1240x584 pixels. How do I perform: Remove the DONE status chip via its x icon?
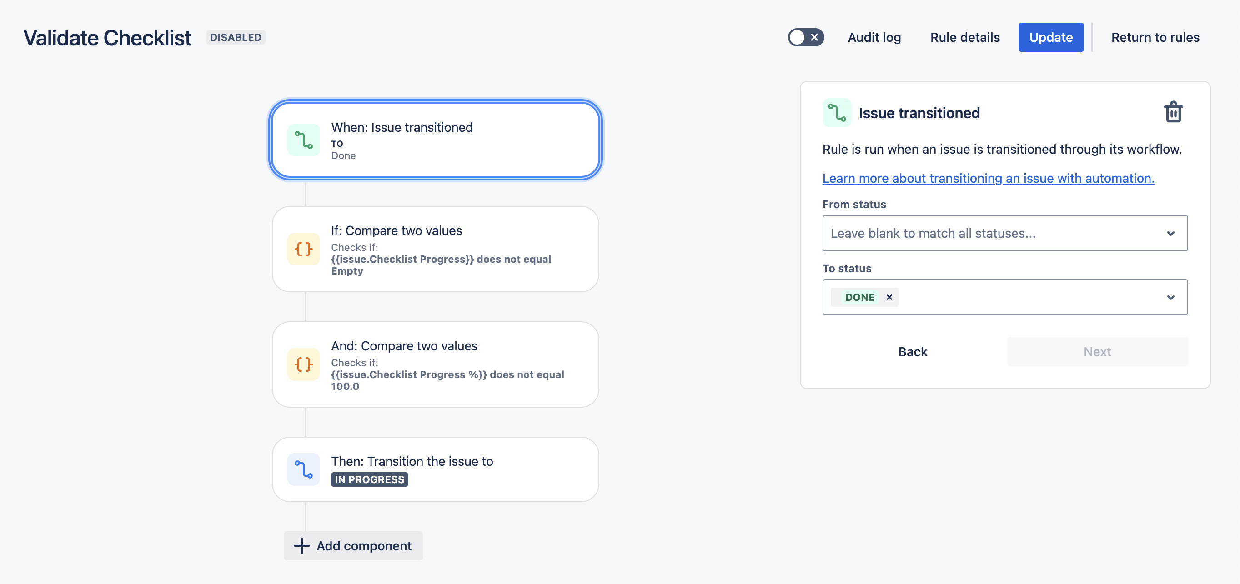pyautogui.click(x=889, y=297)
